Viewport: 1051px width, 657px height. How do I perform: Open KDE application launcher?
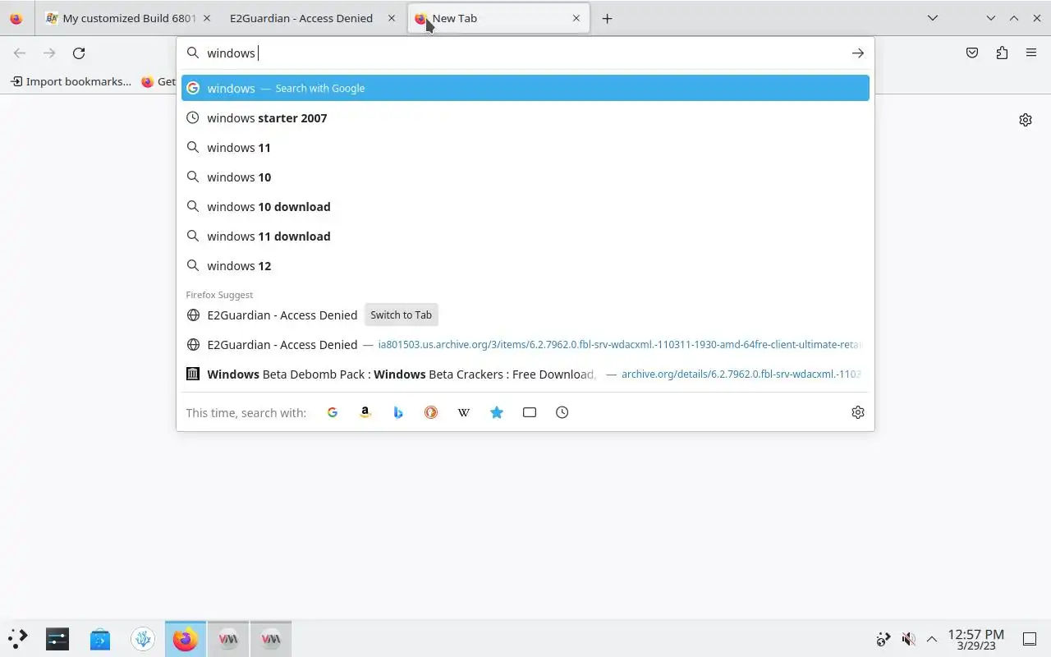[x=18, y=638]
